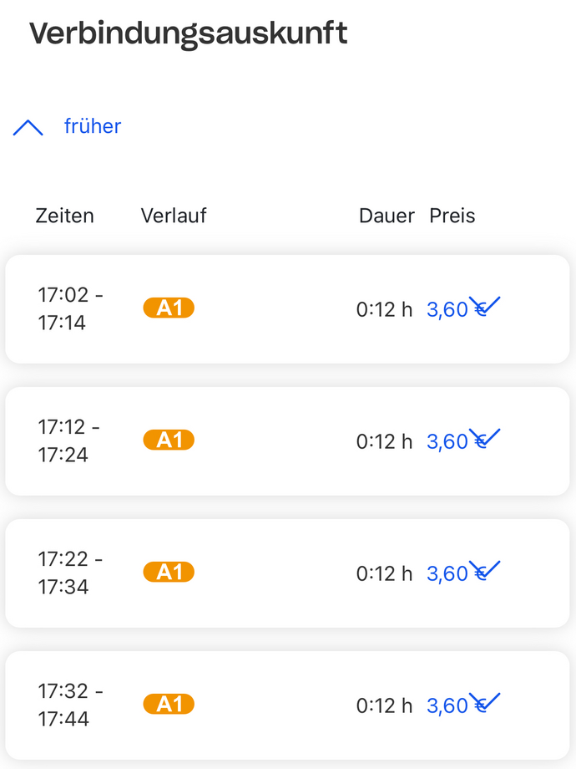Select the 17:22 - 17:34 connection card

click(267, 573)
